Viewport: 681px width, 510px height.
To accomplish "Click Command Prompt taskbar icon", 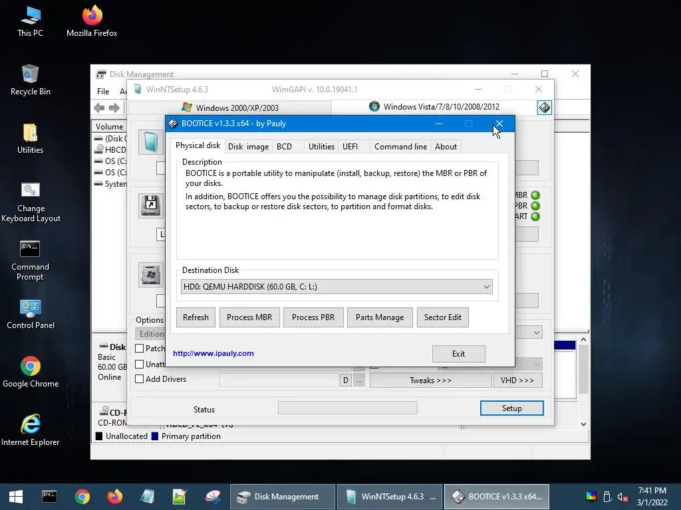I will (x=49, y=497).
